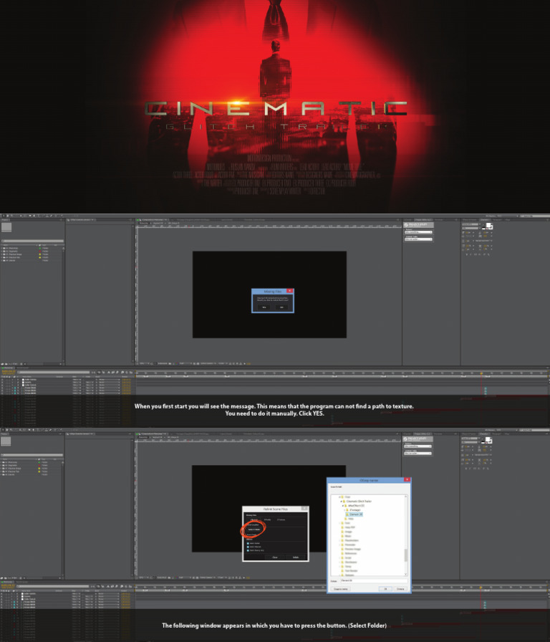
Task: Click the folder name field in browser dialog
Action: pyautogui.click(x=374, y=580)
